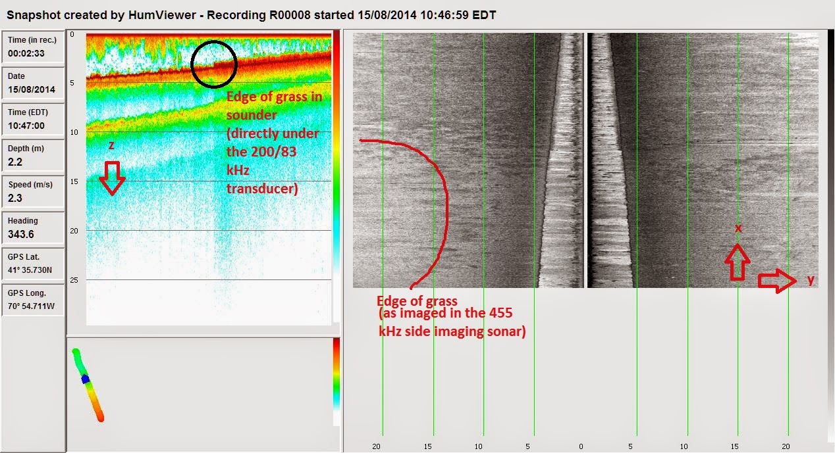Click the left side-imaging sonar panel

pos(468,160)
